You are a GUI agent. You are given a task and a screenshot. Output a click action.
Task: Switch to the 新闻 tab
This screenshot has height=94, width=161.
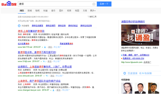pyautogui.click(x=30, y=11)
